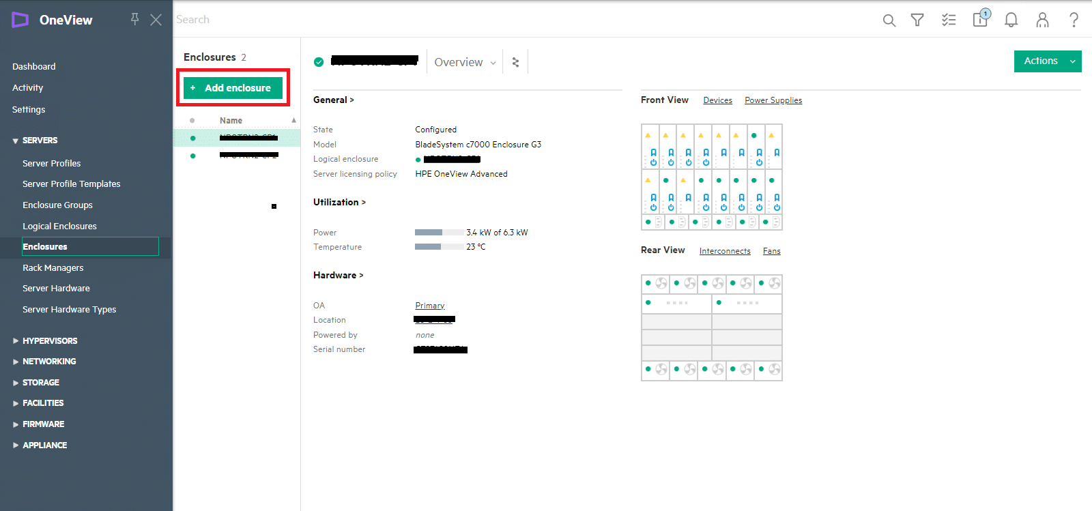This screenshot has width=1092, height=511.
Task: Pin the main menu sidebar
Action: click(135, 19)
